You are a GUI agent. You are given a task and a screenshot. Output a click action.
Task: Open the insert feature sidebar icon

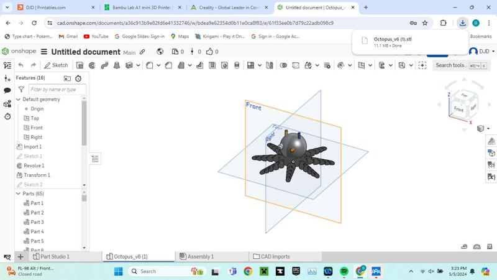tap(7, 78)
